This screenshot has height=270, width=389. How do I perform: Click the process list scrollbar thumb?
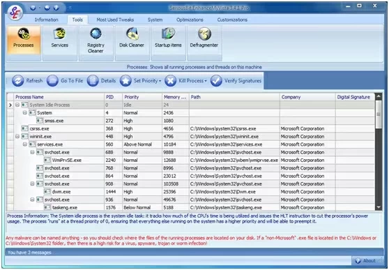379,114
